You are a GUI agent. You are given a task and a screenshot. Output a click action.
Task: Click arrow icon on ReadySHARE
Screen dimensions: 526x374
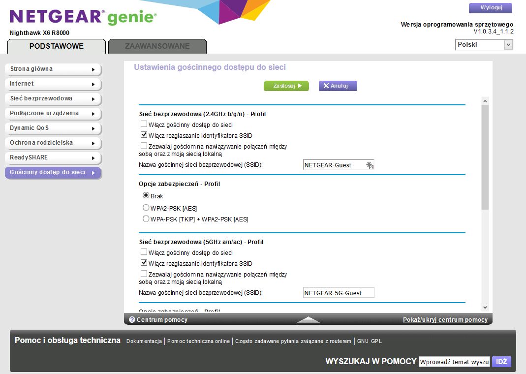pyautogui.click(x=93, y=158)
